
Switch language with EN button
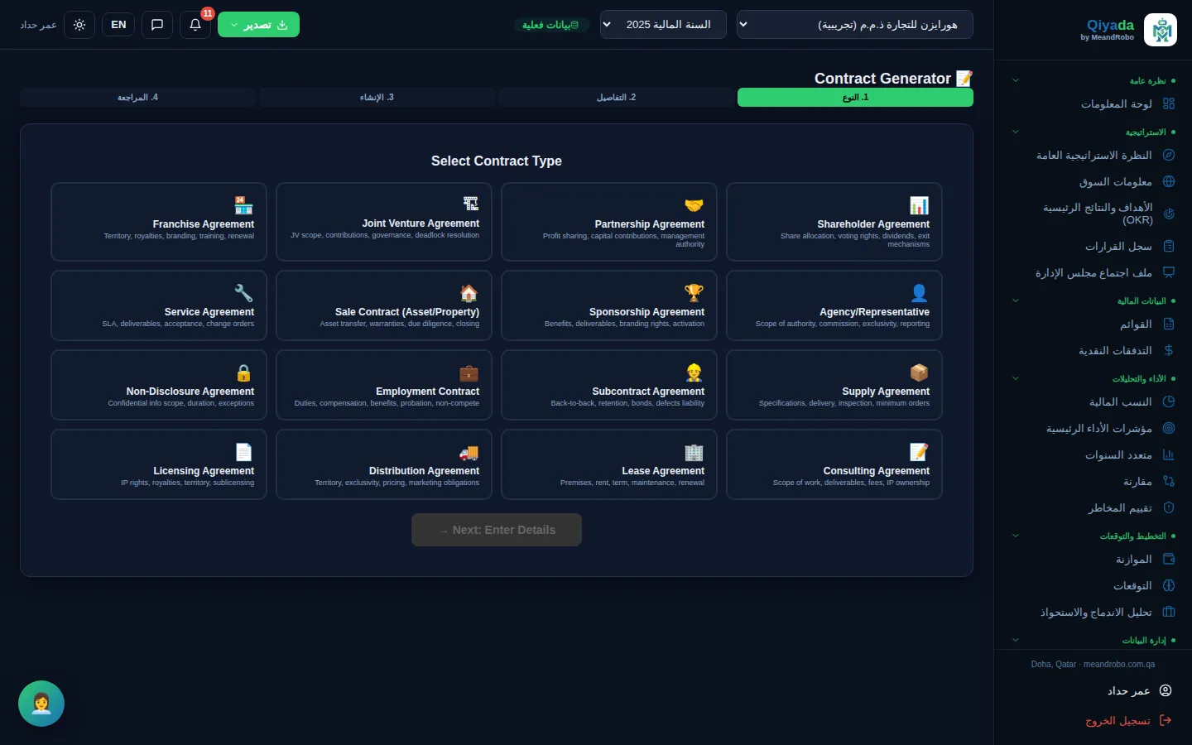pyautogui.click(x=118, y=25)
